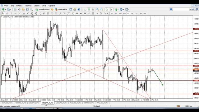199x112 pixels.
Task: Open the Окно menu
Action: (x=44, y=6)
